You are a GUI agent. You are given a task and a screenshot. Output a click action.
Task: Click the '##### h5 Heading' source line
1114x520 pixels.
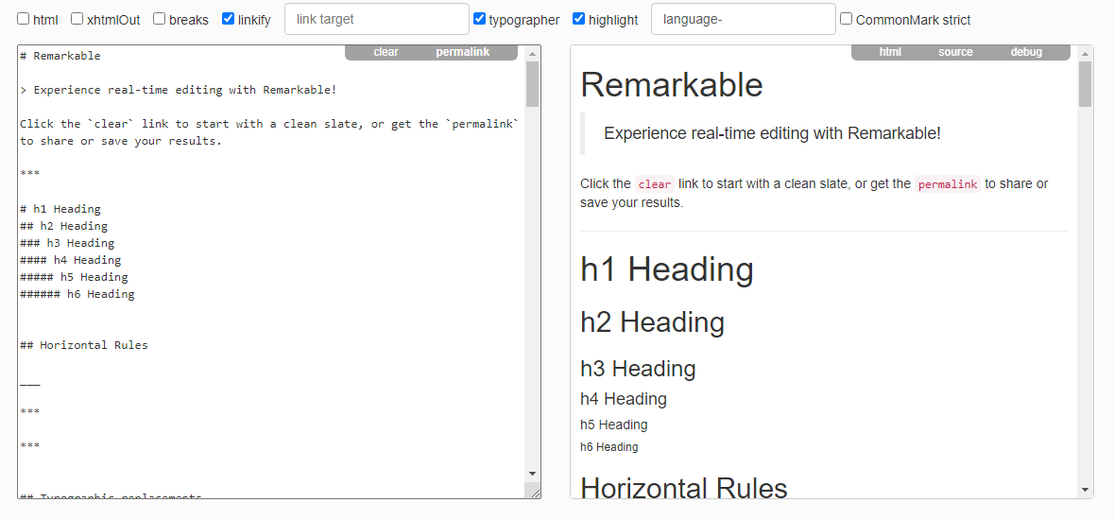74,277
